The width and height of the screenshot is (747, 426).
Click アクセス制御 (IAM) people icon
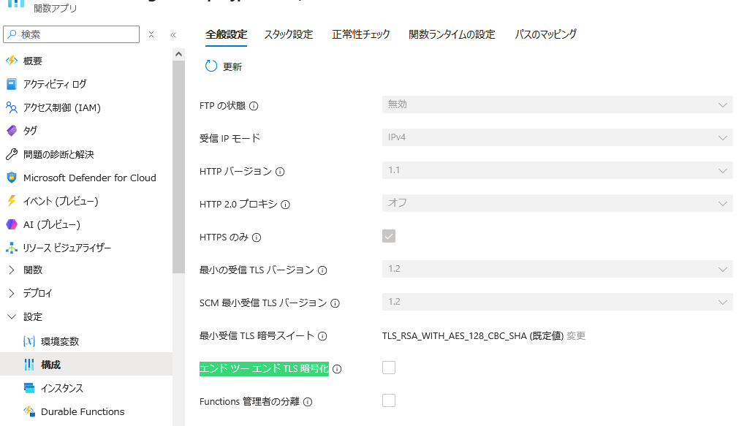click(12, 107)
